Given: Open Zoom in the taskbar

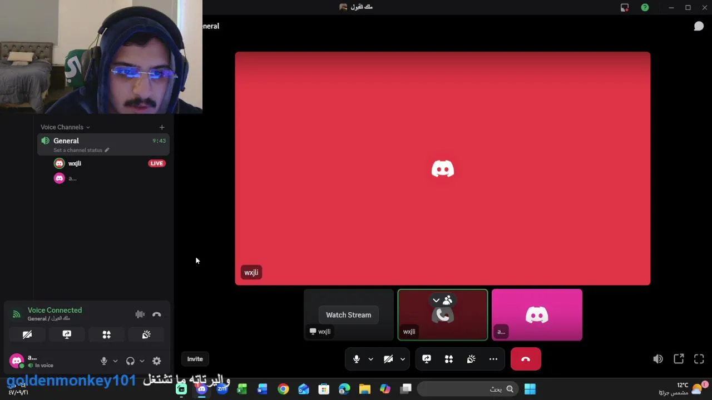Looking at the screenshot, I should (222, 389).
